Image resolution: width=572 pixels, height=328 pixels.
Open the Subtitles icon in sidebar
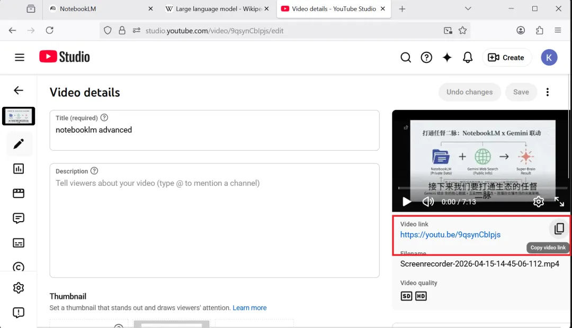coord(19,243)
